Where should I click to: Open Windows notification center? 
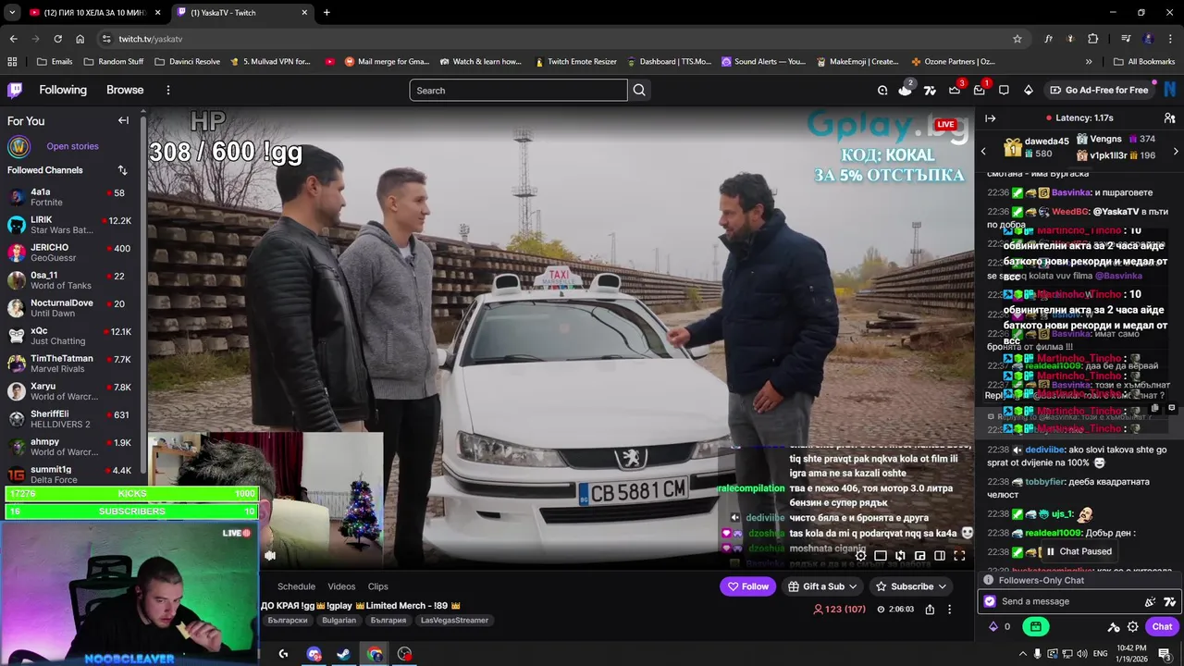pos(1165,654)
